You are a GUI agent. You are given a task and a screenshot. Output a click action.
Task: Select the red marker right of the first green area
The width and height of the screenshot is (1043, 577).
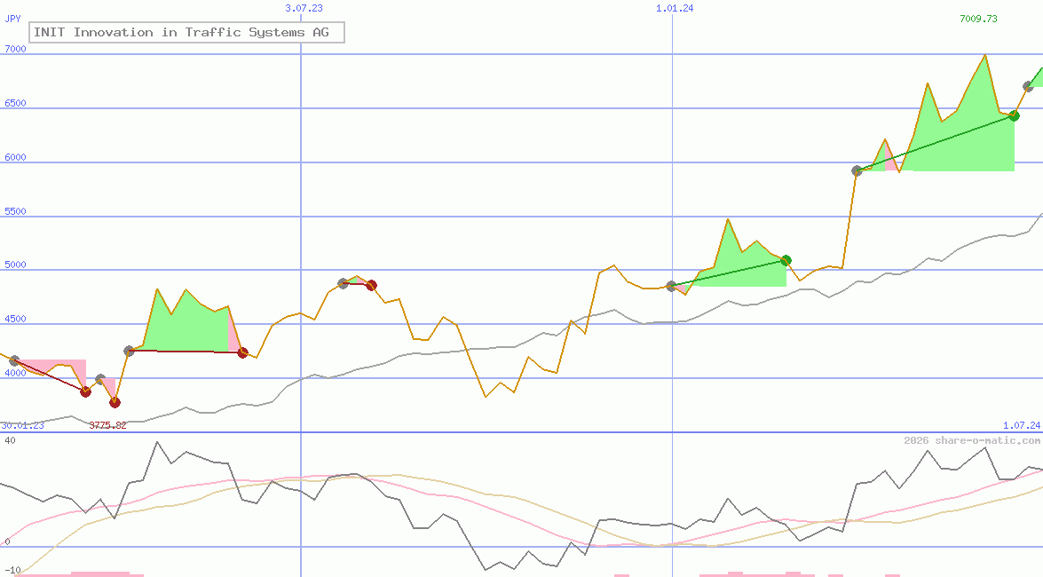242,352
